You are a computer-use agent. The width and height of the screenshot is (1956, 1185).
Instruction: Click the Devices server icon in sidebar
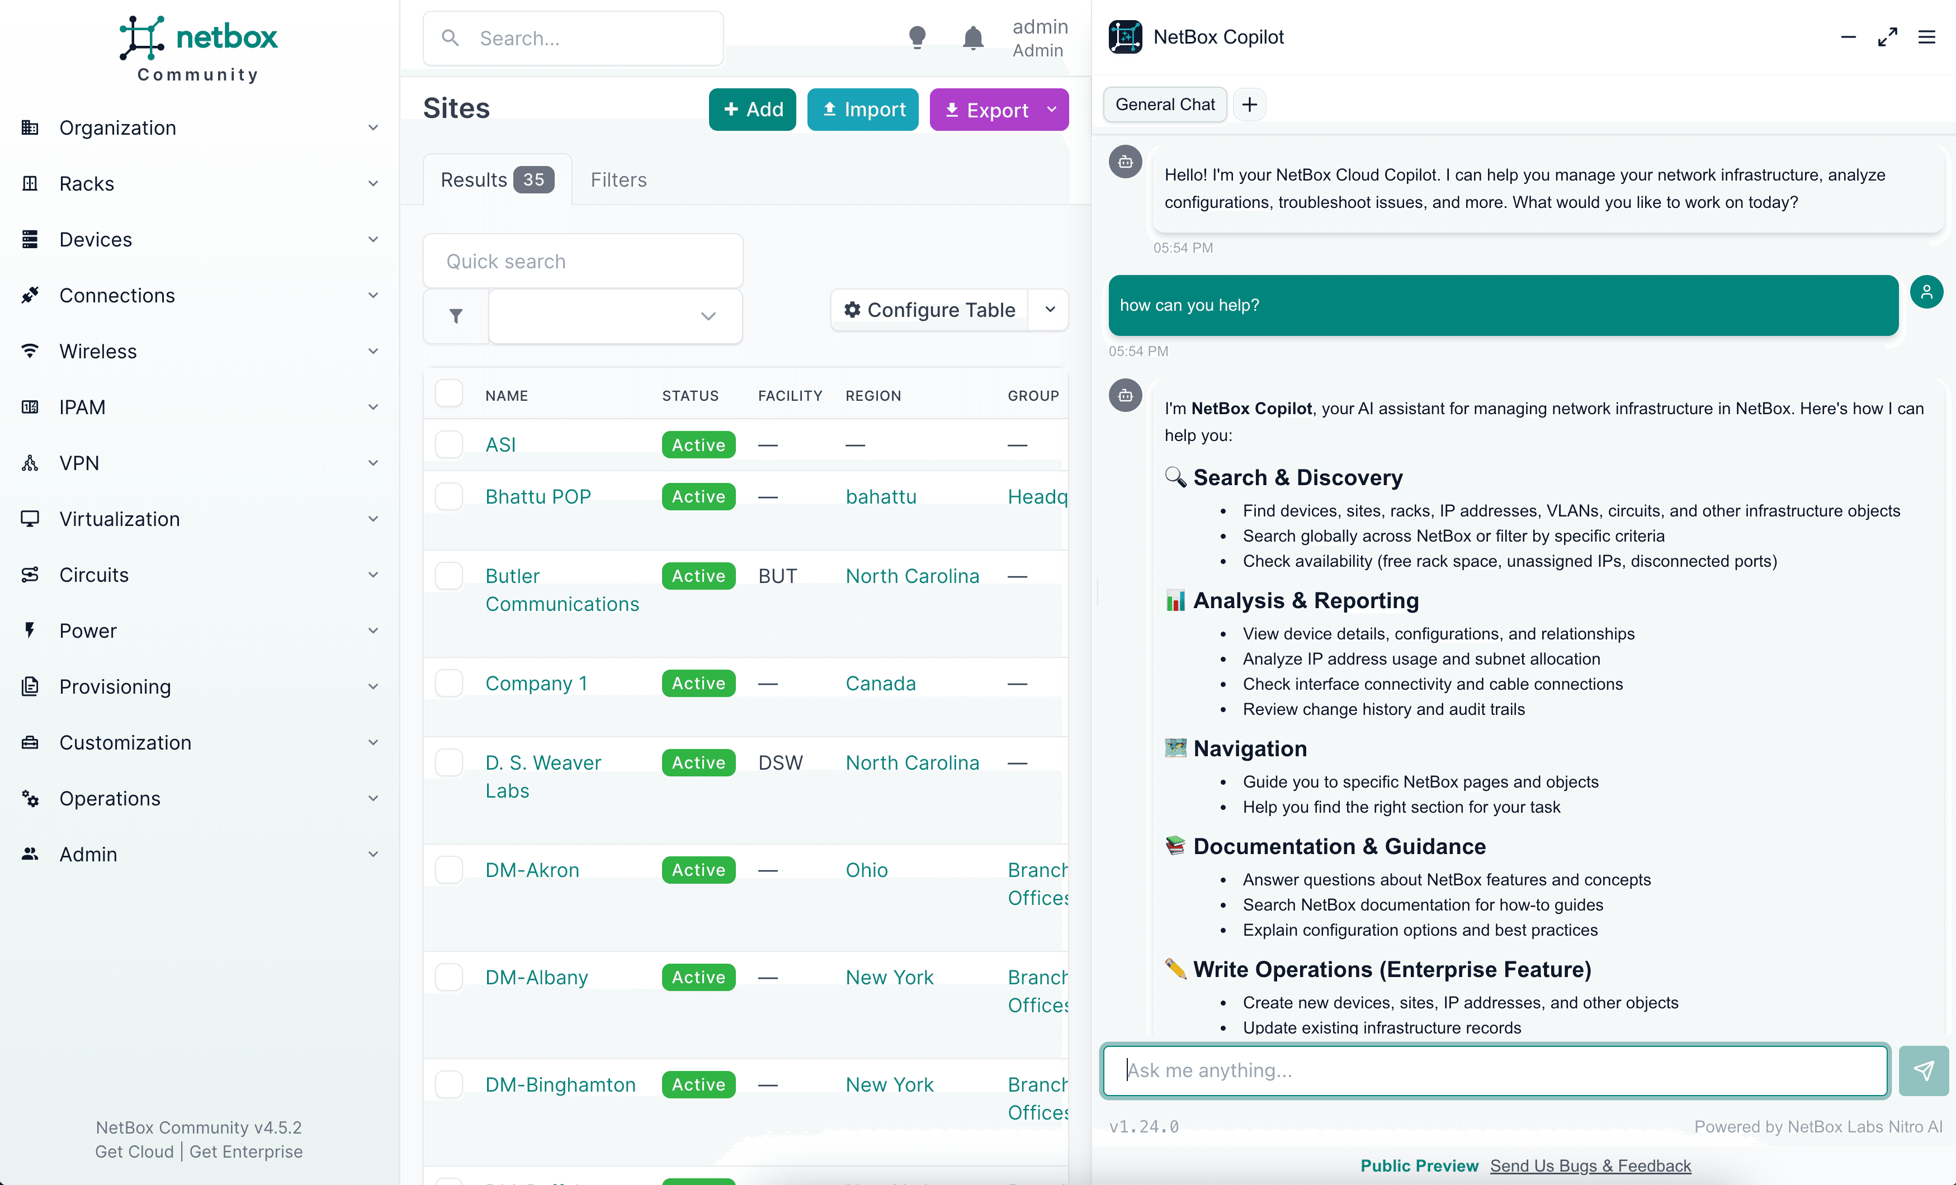[30, 240]
